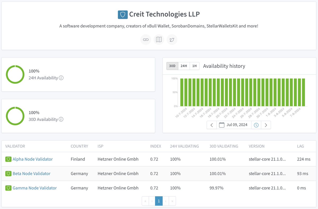Click Hetzner Online Gmbh in Gamma row
This screenshot has height=209, width=318.
[118, 188]
